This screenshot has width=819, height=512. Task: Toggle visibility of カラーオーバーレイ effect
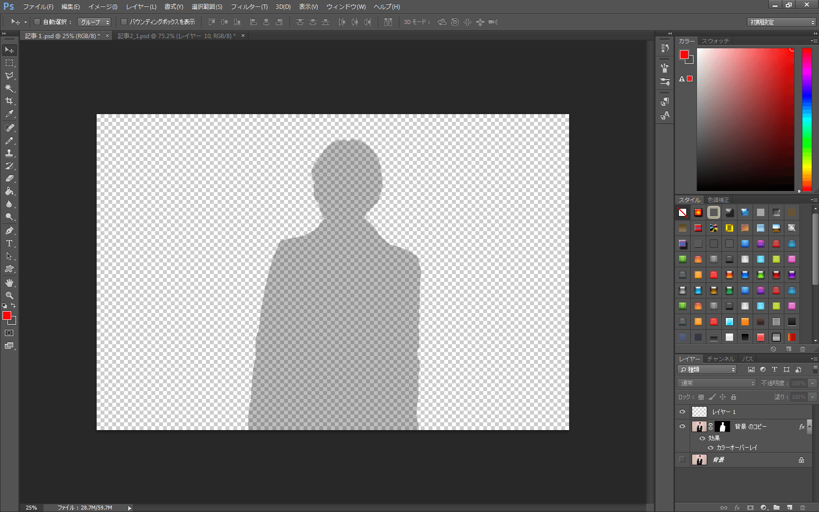(711, 448)
